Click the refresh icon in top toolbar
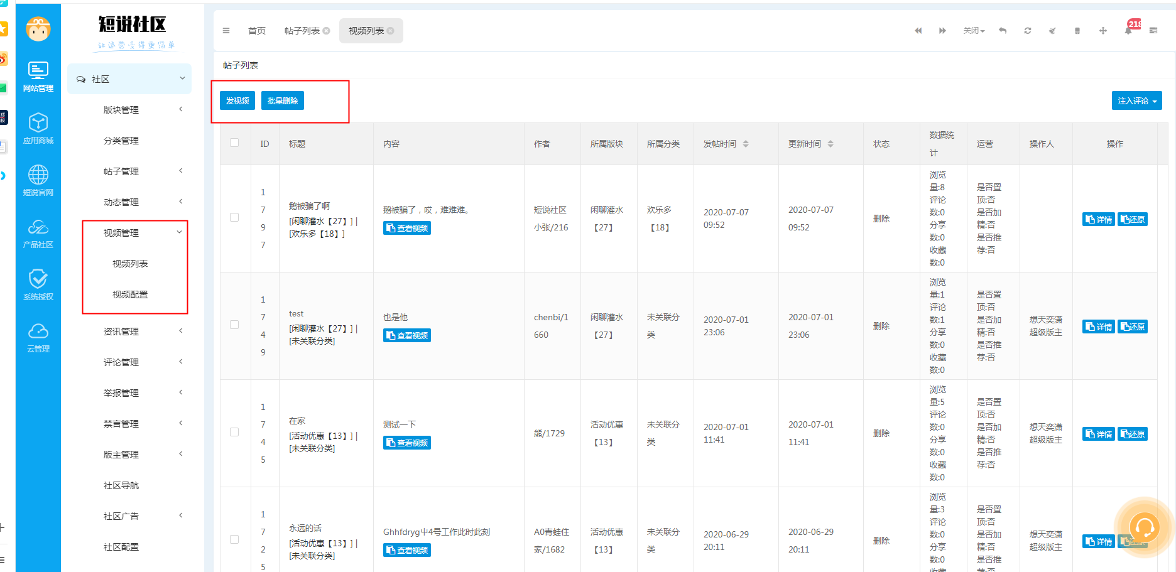1176x572 pixels. pyautogui.click(x=1027, y=31)
